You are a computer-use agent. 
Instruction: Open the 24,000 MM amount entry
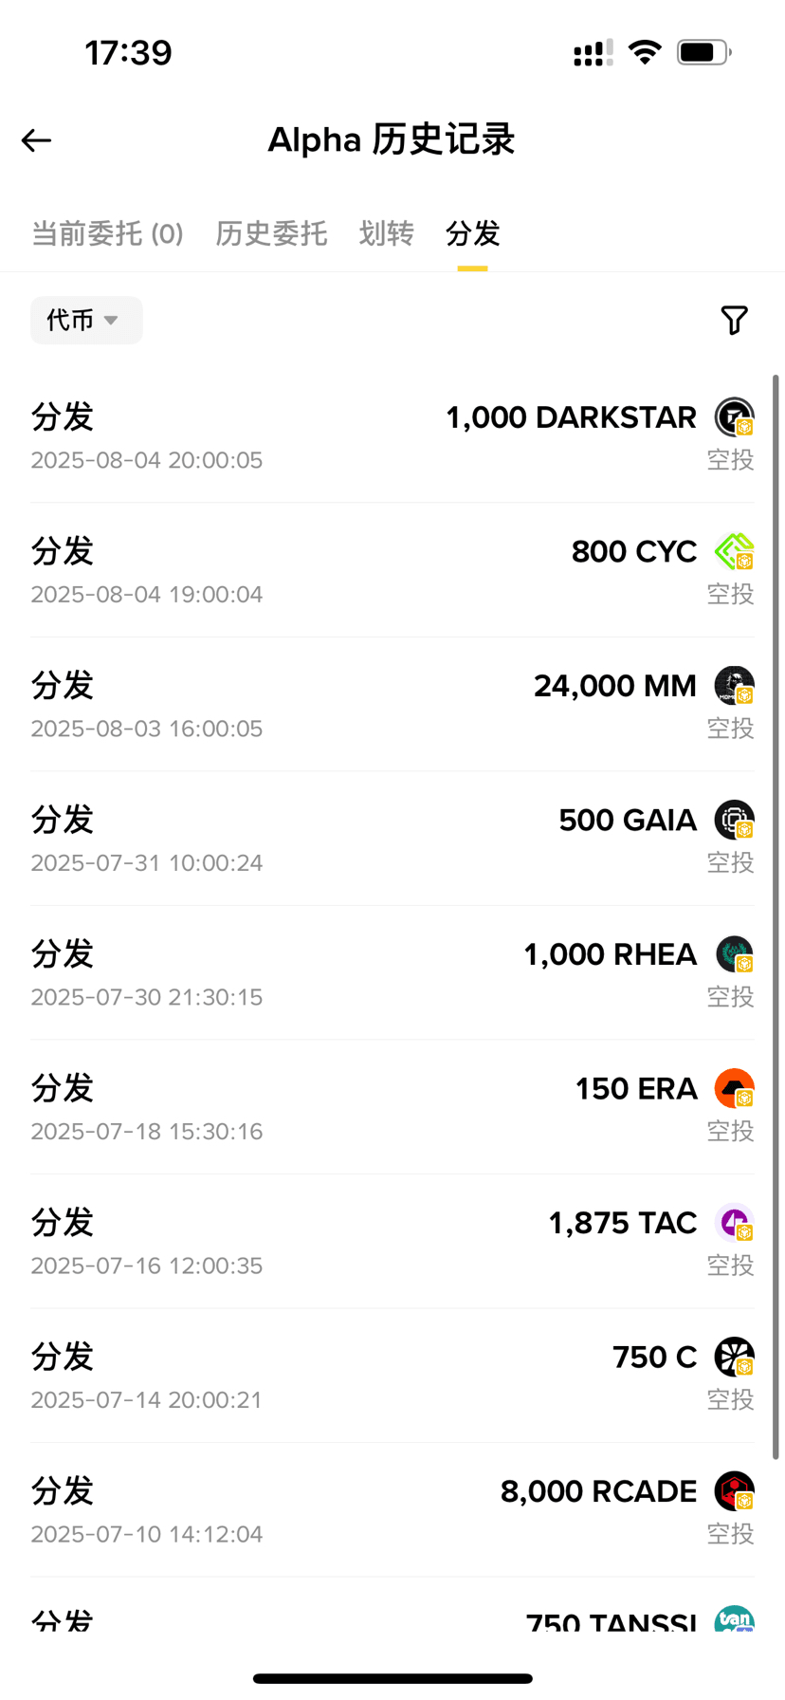click(614, 686)
